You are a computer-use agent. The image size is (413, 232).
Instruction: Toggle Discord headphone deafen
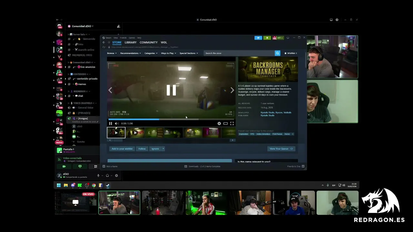click(x=107, y=176)
